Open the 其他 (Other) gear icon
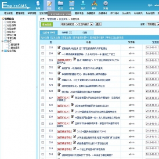The height and width of the screenshot is (159, 159). 105,4
